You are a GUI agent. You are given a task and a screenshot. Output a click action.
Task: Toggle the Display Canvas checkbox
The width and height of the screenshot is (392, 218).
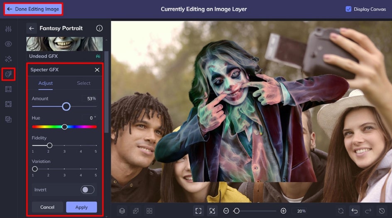click(348, 9)
